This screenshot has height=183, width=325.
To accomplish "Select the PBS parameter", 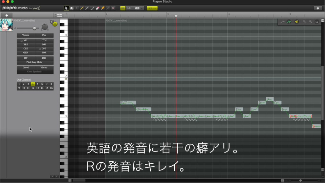I will [44, 58].
